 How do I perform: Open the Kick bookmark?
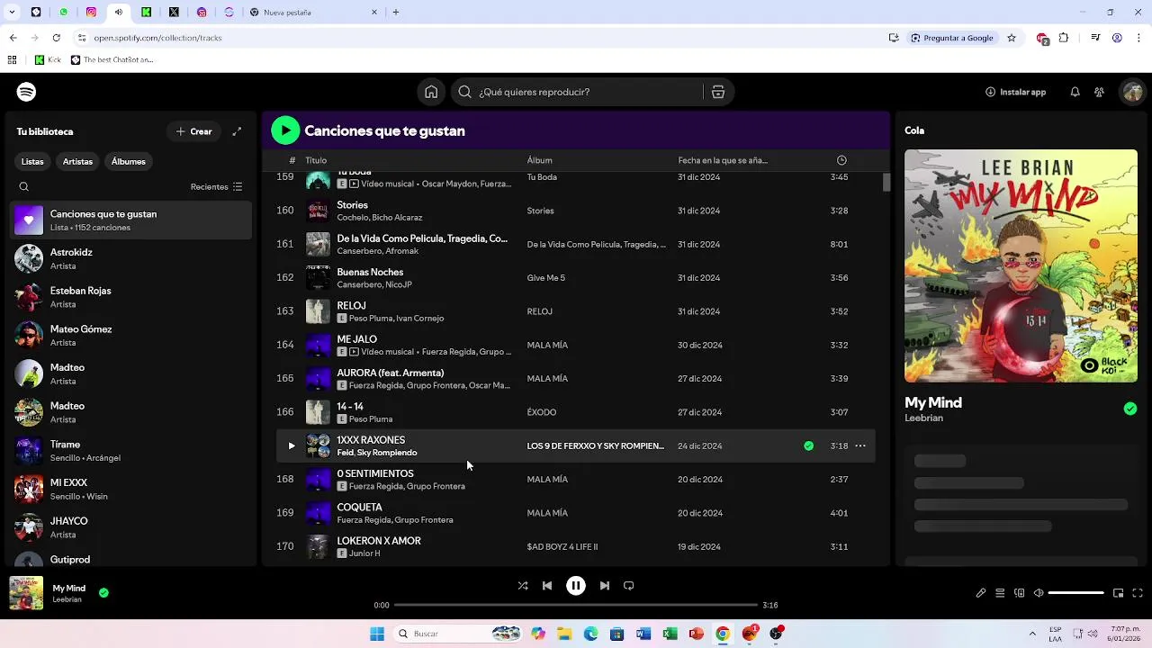pyautogui.click(x=47, y=60)
